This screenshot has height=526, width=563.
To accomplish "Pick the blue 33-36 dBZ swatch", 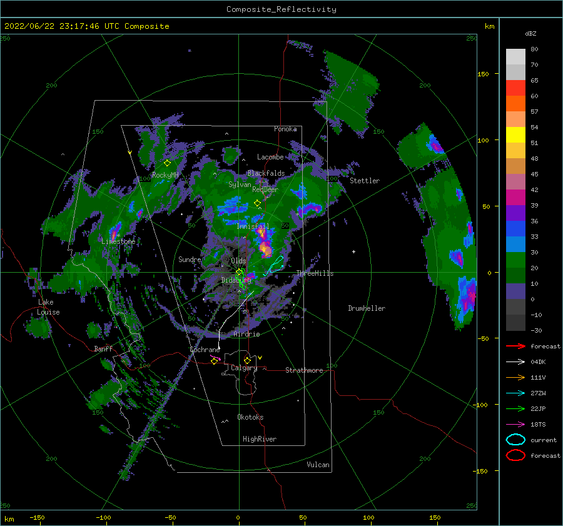I will pyautogui.click(x=515, y=229).
